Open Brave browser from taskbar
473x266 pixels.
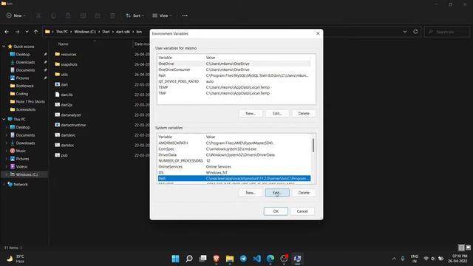coord(216,259)
